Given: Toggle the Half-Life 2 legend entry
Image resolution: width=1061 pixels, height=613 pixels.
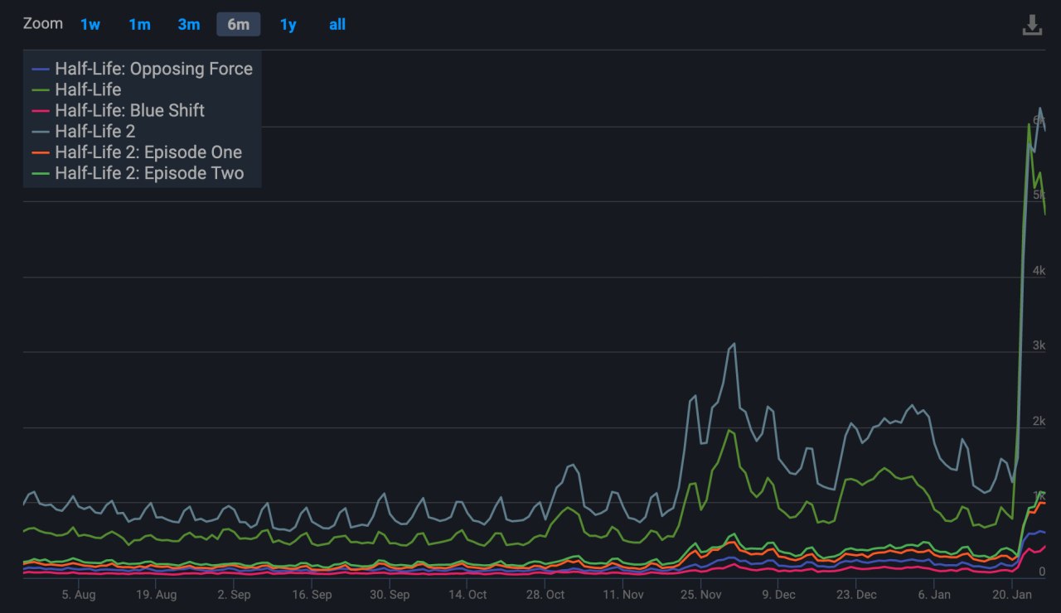Looking at the screenshot, I should pyautogui.click(x=83, y=131).
